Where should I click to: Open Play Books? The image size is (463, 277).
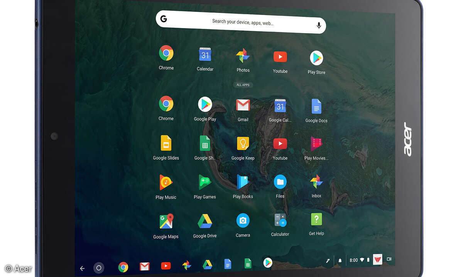coord(243,182)
